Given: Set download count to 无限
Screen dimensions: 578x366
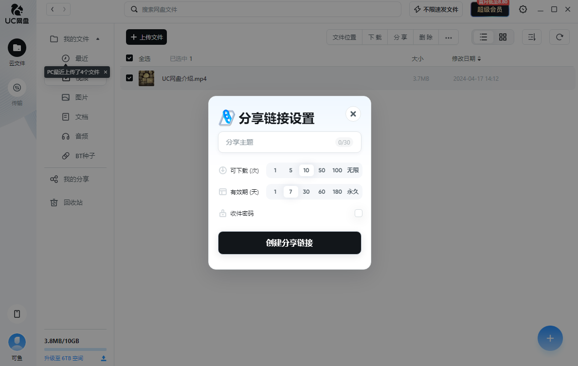Looking at the screenshot, I should pos(353,170).
